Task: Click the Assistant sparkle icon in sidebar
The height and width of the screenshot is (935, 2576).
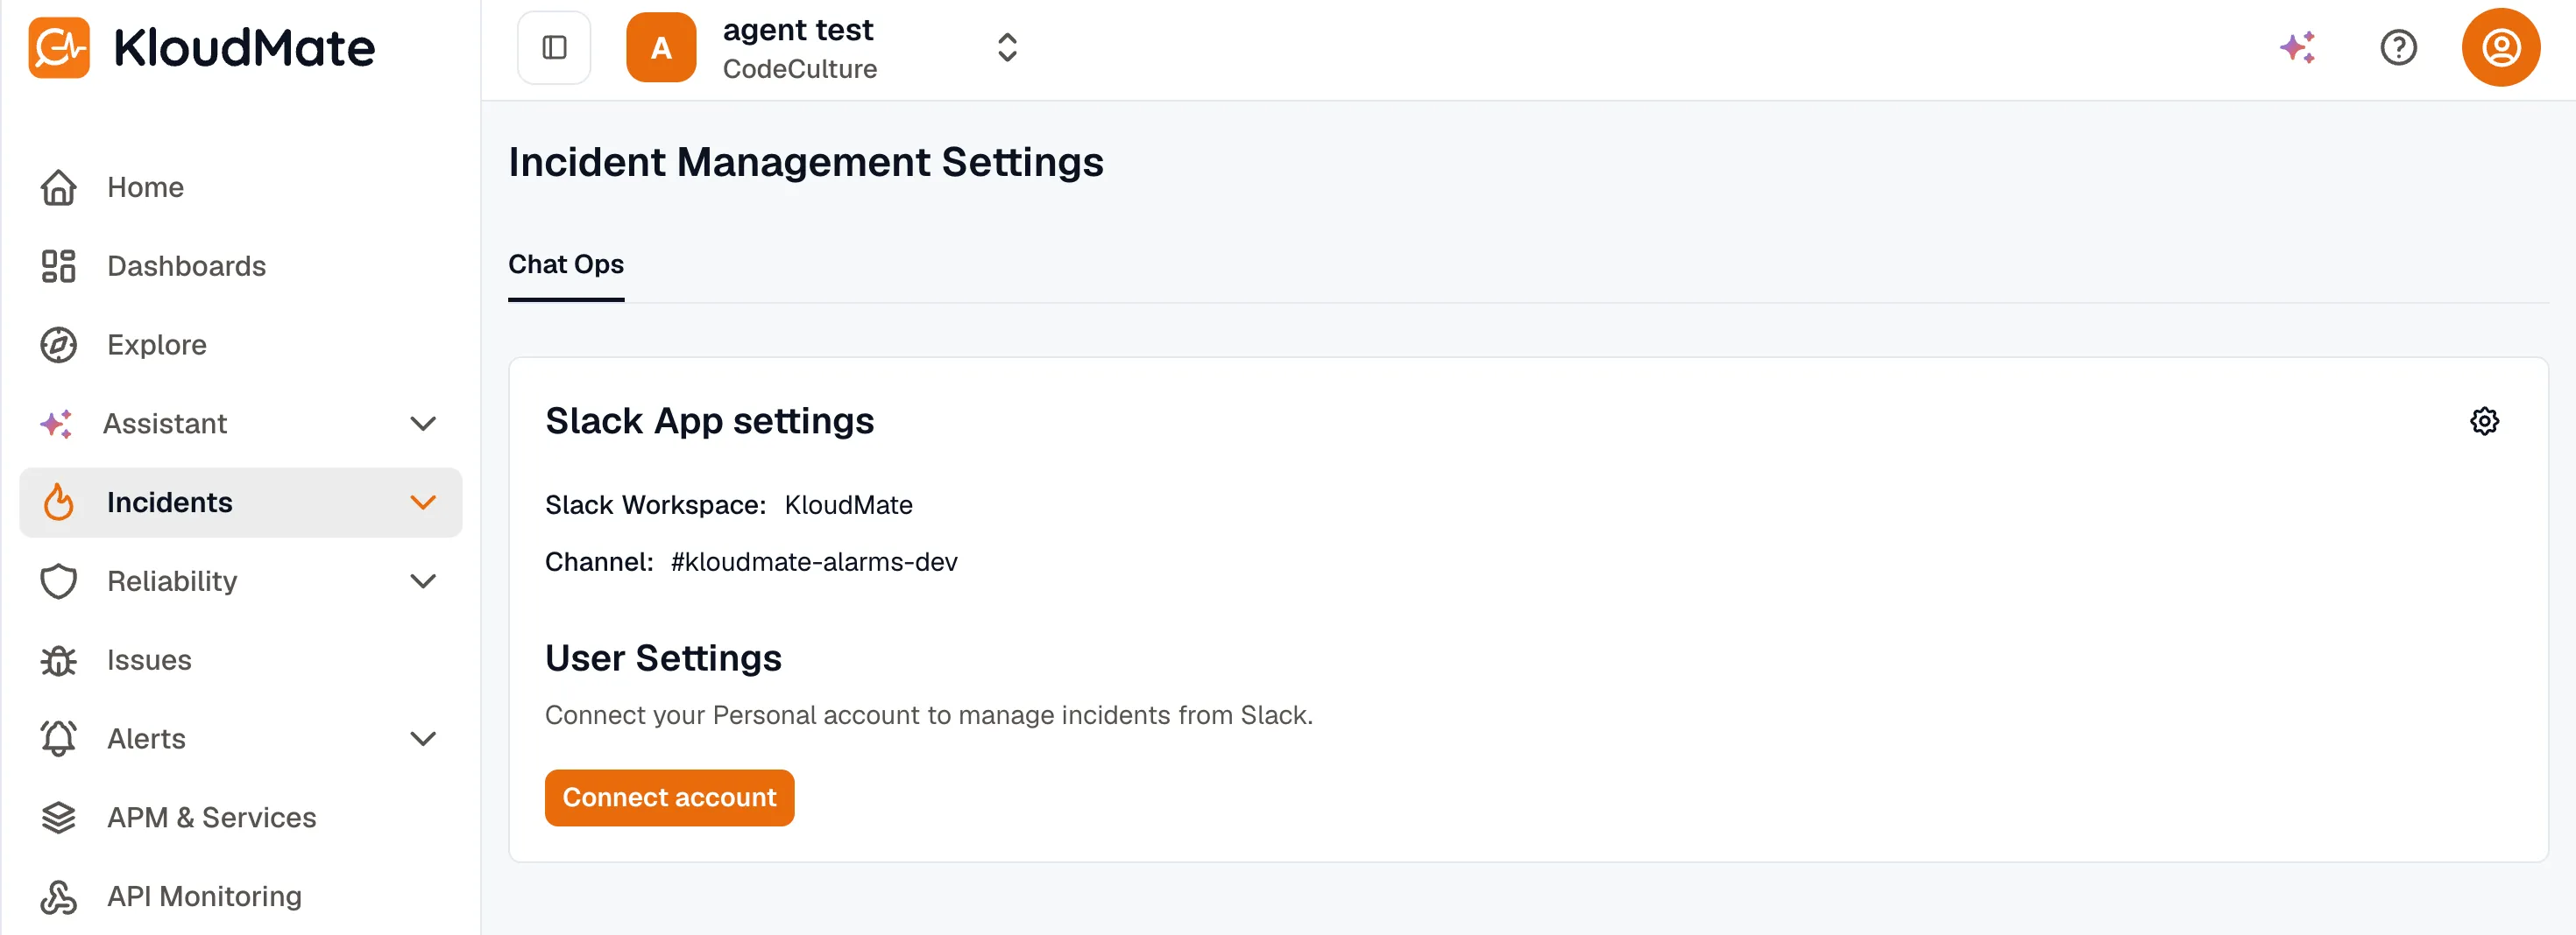Action: 56,424
